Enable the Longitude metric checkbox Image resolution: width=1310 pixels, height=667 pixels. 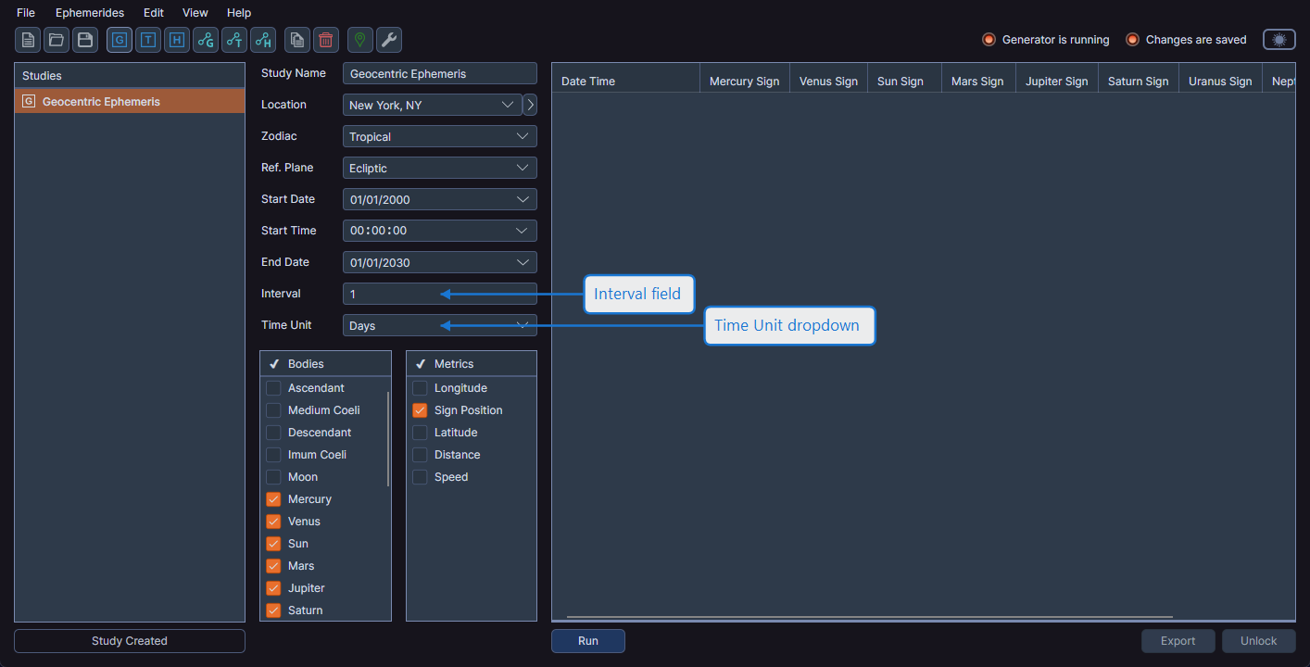[x=420, y=388]
